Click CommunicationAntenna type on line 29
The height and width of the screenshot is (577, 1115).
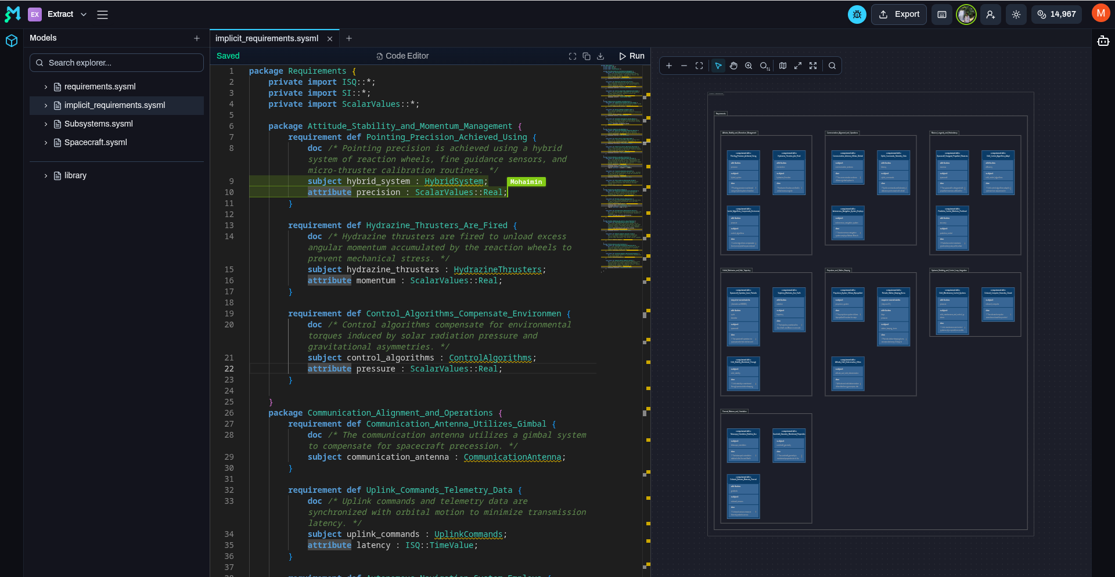point(512,457)
